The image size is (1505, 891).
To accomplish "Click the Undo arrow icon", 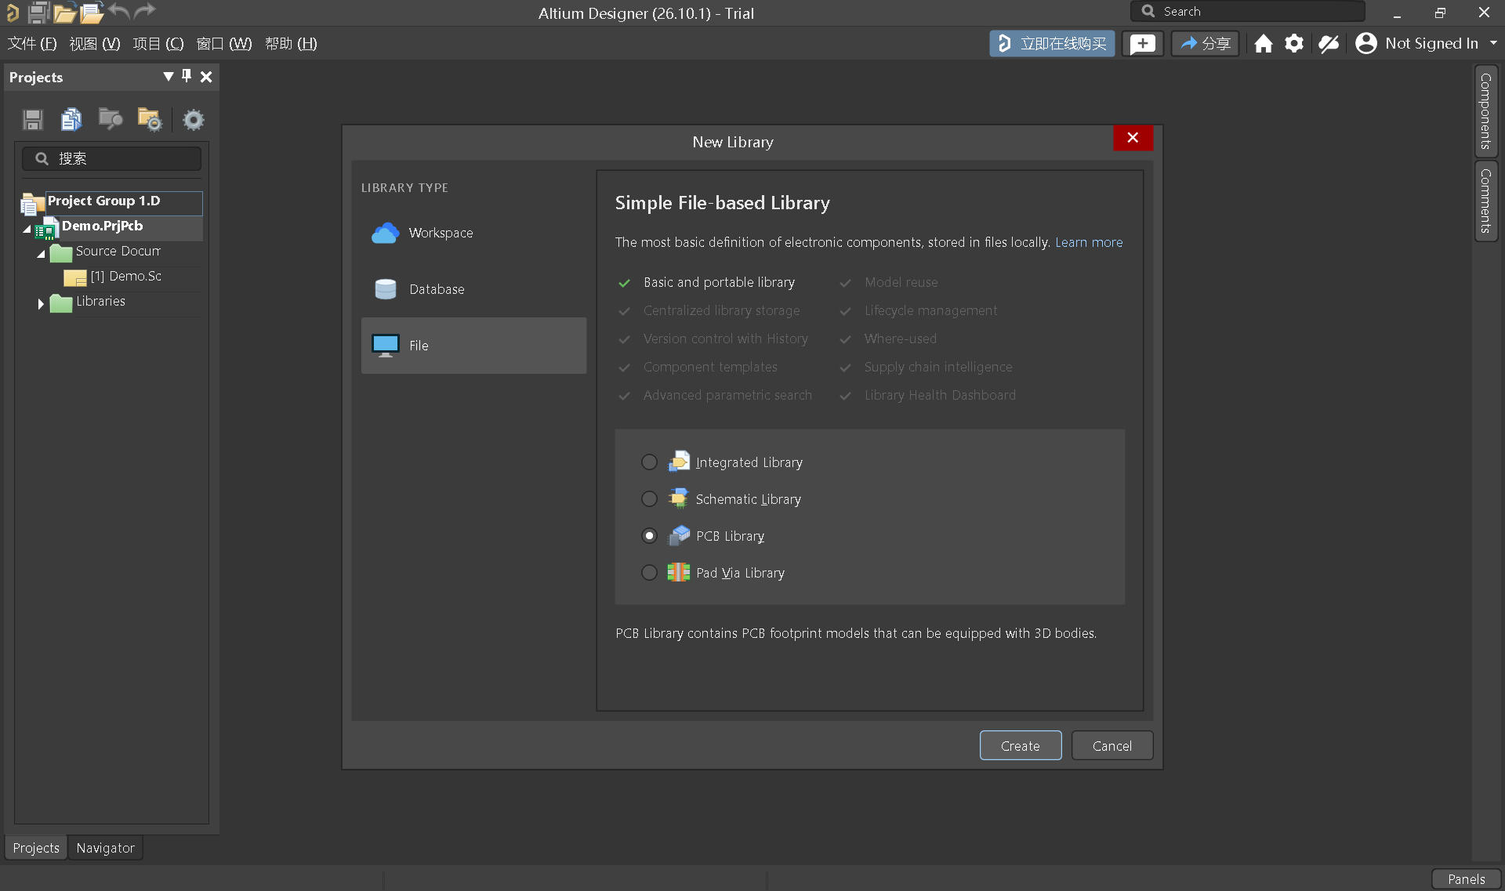I will point(119,11).
